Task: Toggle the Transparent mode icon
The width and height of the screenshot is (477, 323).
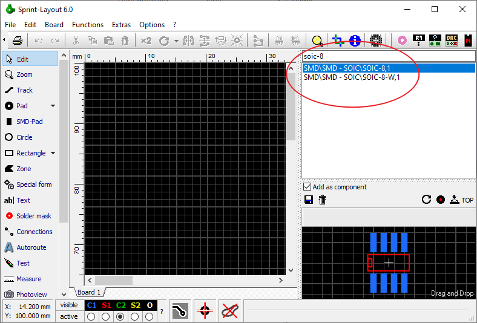Action: click(338, 41)
